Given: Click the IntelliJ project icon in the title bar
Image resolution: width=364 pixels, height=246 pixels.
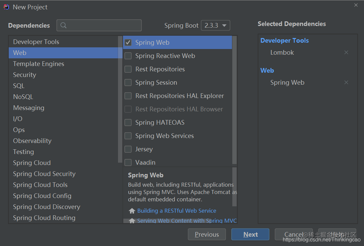Looking at the screenshot, I should coord(6,6).
